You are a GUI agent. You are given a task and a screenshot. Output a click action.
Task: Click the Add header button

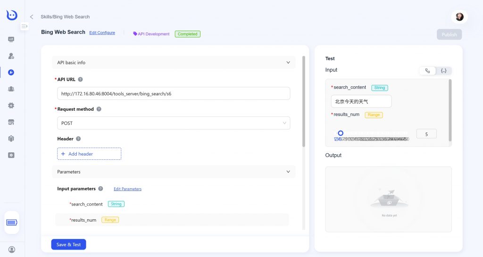click(x=89, y=154)
